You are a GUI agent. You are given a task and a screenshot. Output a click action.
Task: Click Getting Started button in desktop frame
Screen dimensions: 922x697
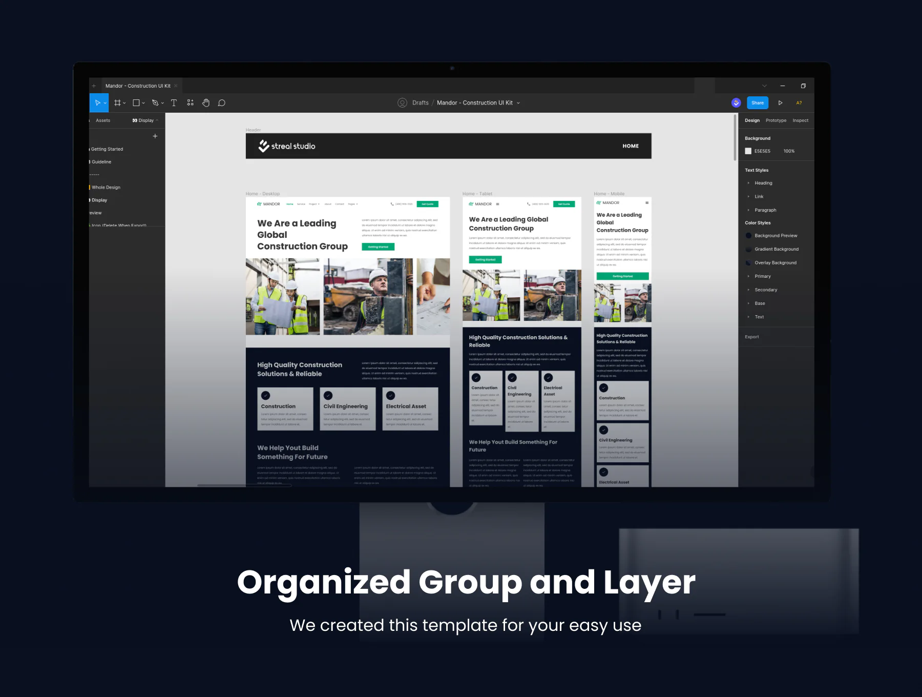point(378,247)
